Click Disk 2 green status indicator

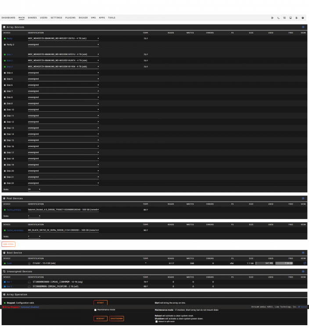pyautogui.click(x=5, y=61)
